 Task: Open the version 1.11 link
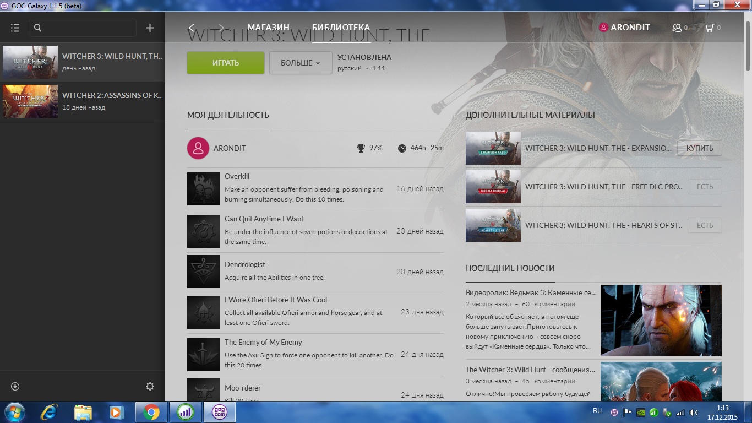click(x=379, y=69)
